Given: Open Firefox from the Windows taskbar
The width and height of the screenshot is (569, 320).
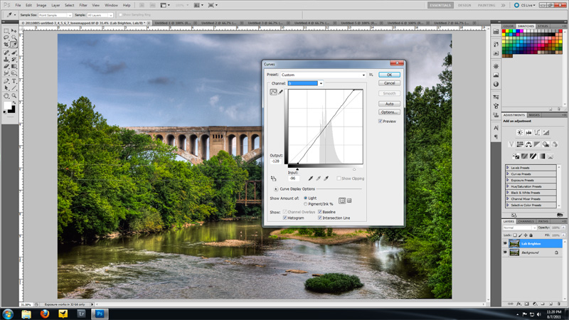Looking at the screenshot, I should (x=45, y=313).
